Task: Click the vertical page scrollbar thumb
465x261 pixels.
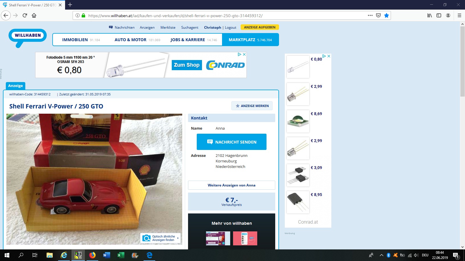Action: (x=462, y=61)
